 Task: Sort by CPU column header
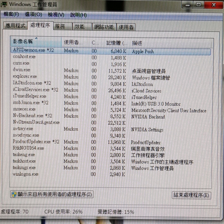[95, 43]
